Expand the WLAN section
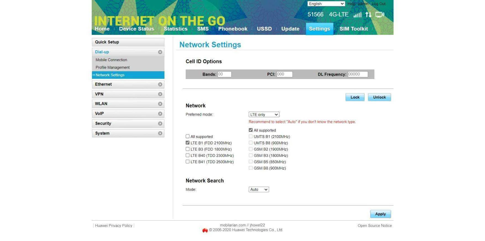485x241 pixels. point(128,104)
